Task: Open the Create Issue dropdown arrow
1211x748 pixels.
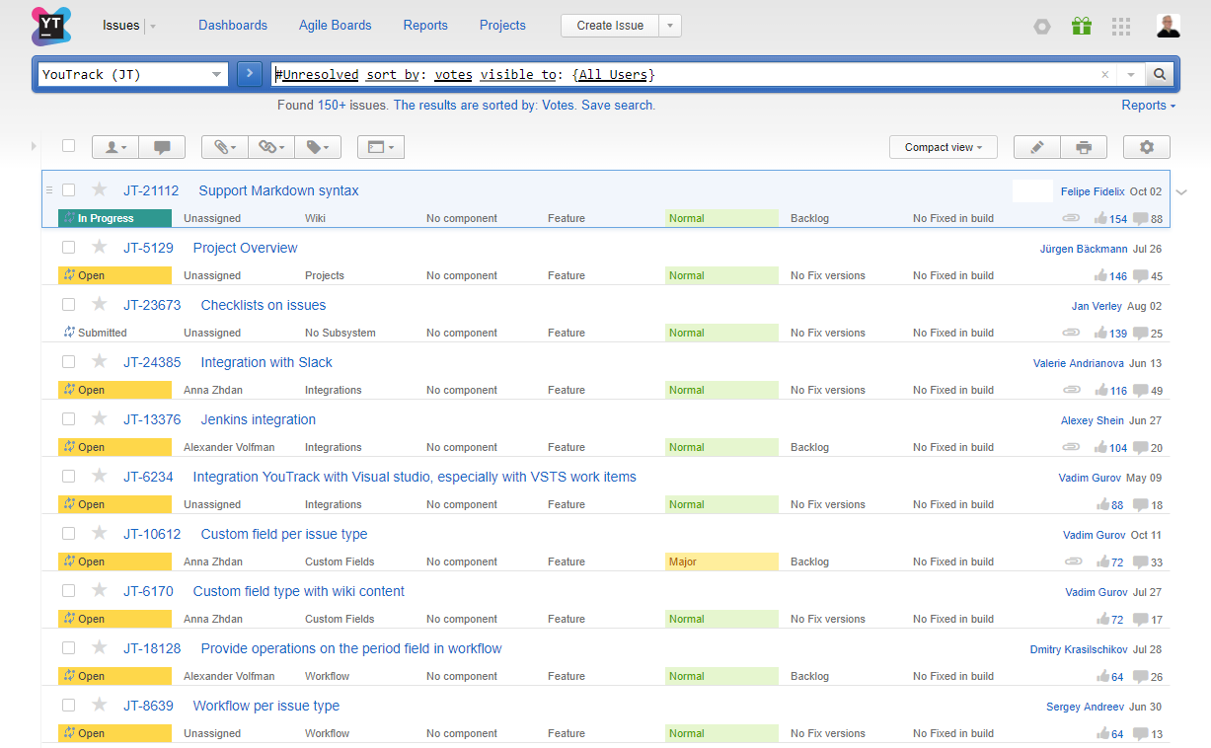Action: [x=670, y=26]
